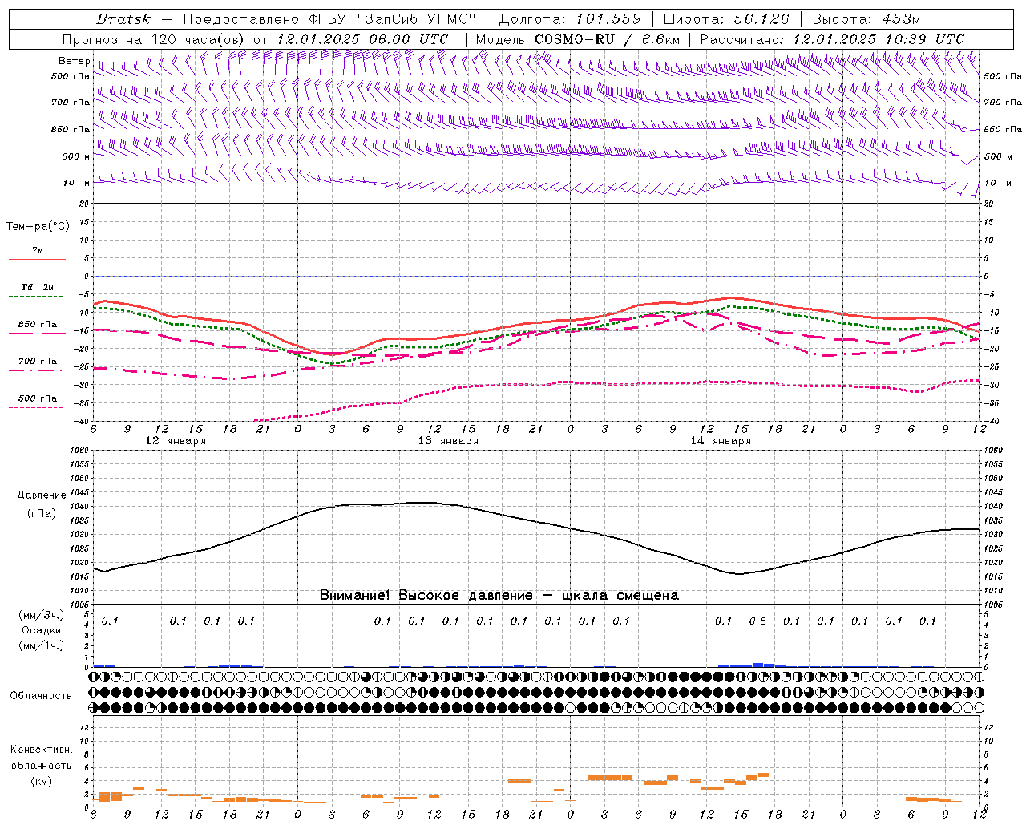Viewport: 1026px width, 821px height.
Task: Click the green dashed Td legend line
Action: click(x=37, y=297)
